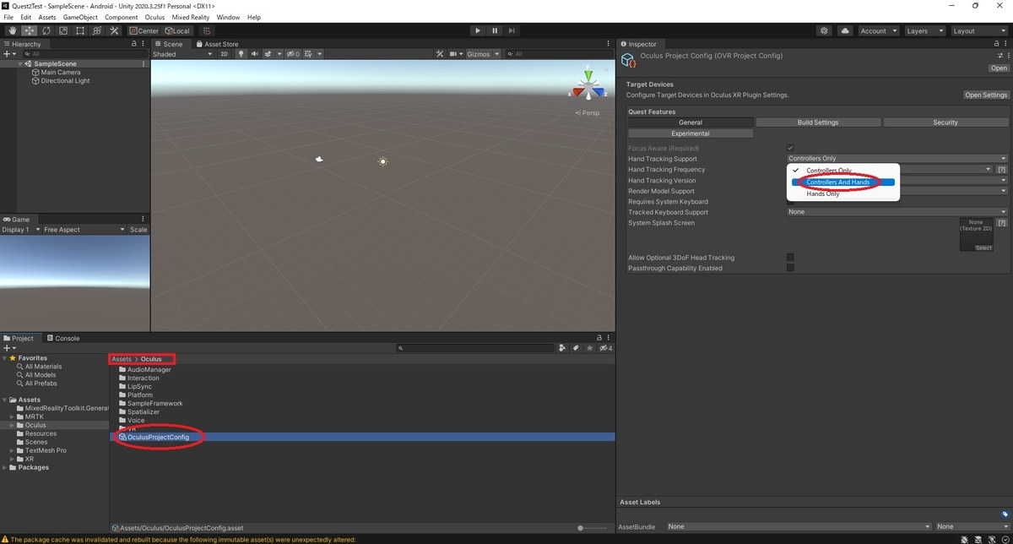Search assets by label icon
Image resolution: width=1013 pixels, height=544 pixels.
576,347
